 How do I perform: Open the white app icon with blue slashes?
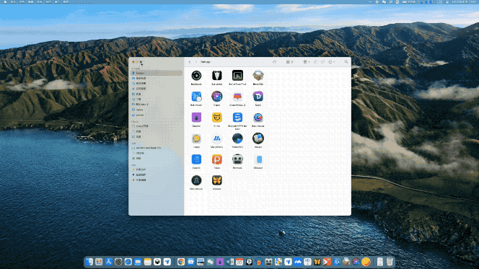click(x=217, y=138)
